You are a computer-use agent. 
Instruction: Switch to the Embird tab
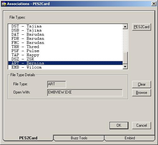[x=130, y=138]
